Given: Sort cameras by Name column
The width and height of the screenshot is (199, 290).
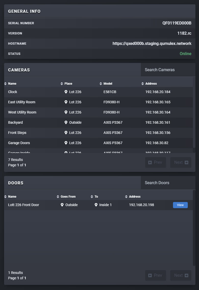Looking at the screenshot, I should tap(12, 84).
